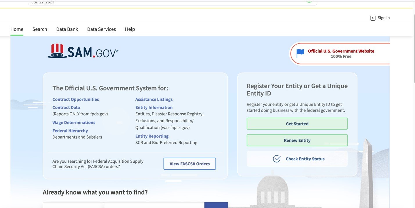This screenshot has width=415, height=208.
Task: Click the Sign In arrow icon
Action: (x=373, y=18)
